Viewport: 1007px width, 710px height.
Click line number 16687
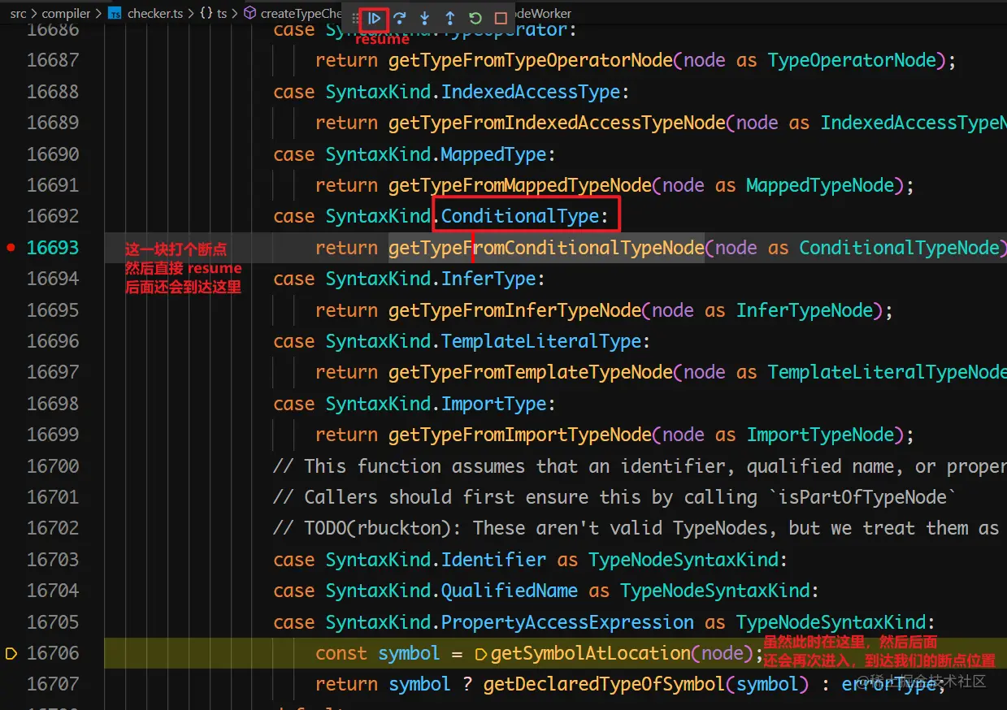(53, 60)
